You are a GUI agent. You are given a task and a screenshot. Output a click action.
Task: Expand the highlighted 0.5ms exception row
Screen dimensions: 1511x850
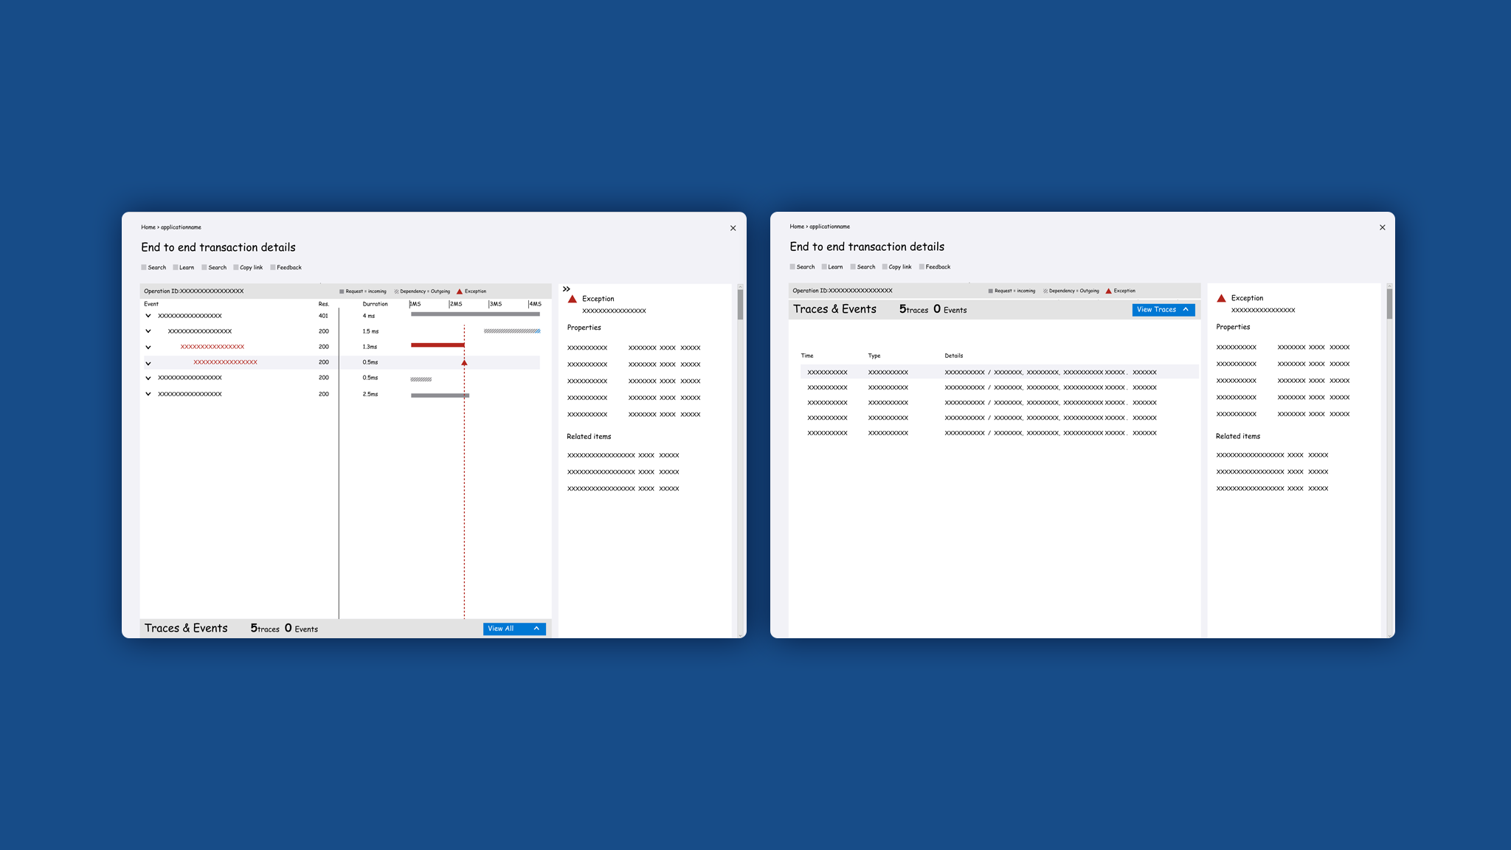pos(148,363)
